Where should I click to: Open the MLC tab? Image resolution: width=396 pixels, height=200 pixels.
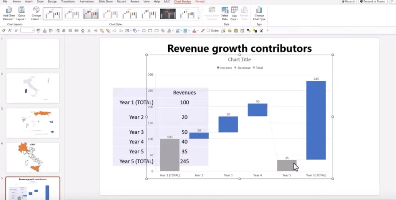click(167, 2)
